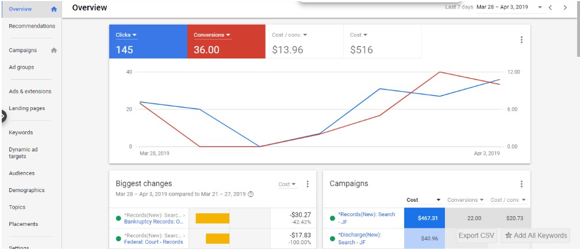Open Ads & extensions in sidebar
The image size is (580, 250).
tap(30, 91)
